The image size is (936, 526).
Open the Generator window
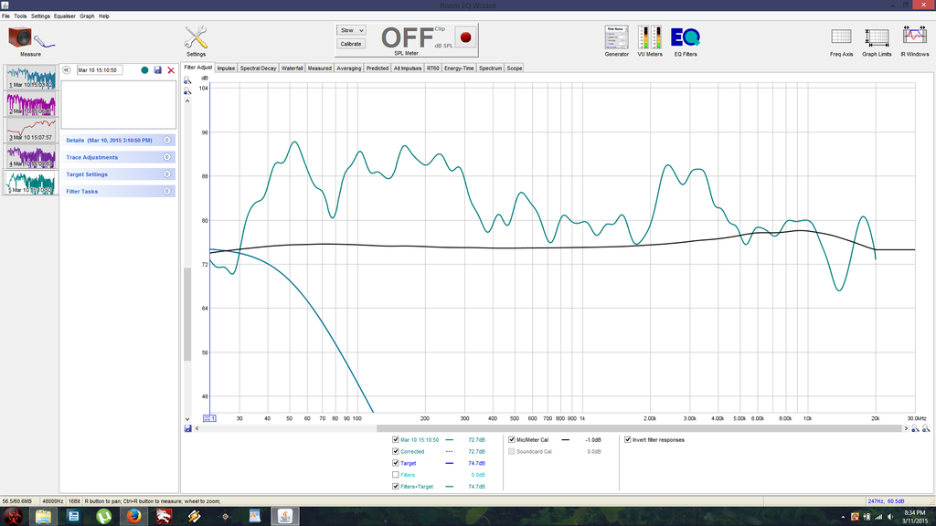pos(616,40)
